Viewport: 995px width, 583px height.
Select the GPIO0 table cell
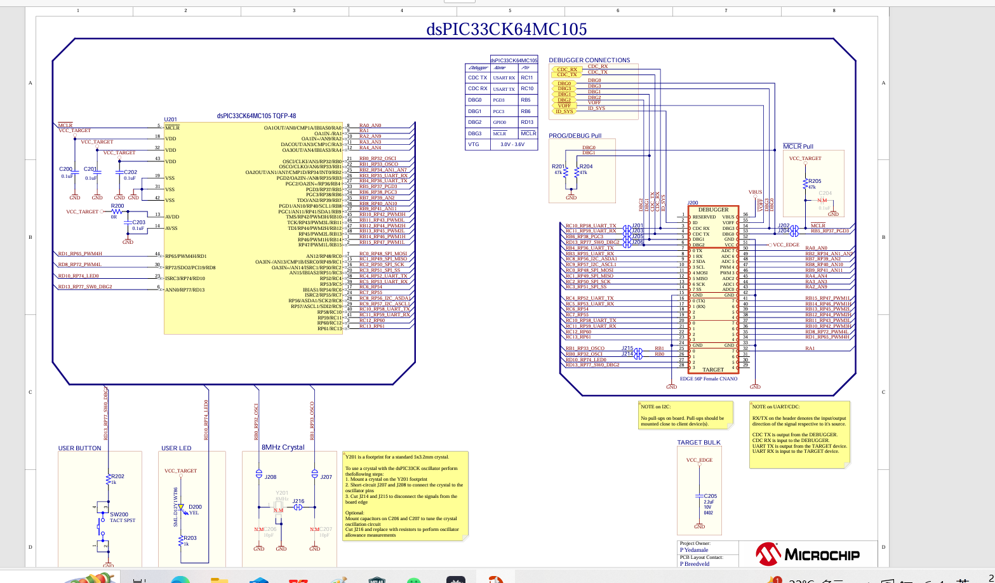[x=504, y=123]
